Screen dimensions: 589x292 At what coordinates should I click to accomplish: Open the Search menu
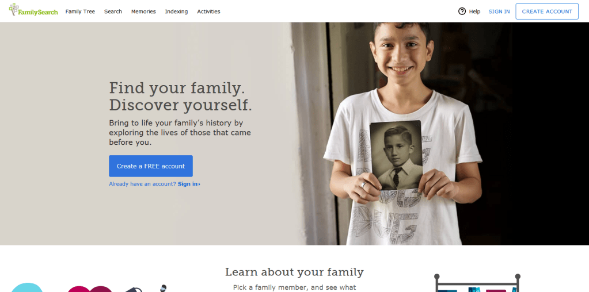(113, 11)
